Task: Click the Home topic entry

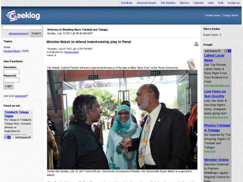Action: pyautogui.click(x=7, y=47)
